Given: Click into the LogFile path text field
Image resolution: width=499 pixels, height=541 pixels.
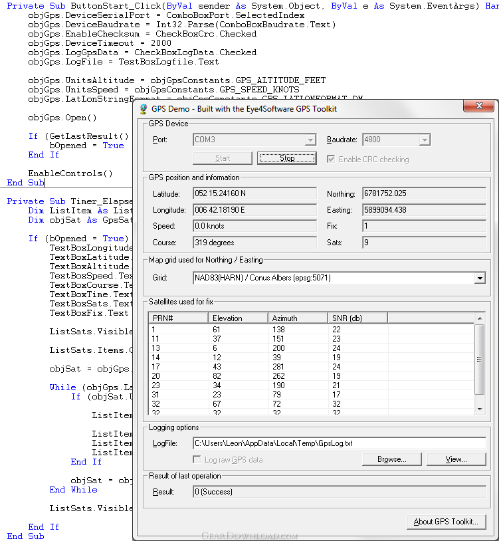Looking at the screenshot, I should pos(338,443).
